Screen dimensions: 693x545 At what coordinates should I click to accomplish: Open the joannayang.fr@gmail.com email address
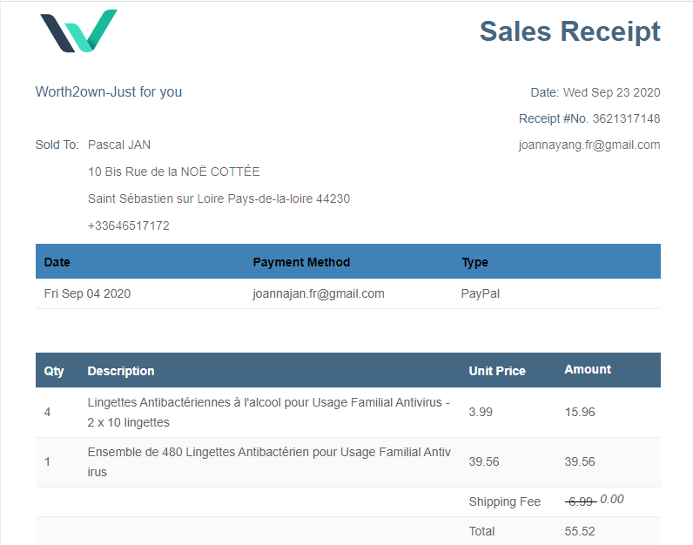[x=589, y=145]
